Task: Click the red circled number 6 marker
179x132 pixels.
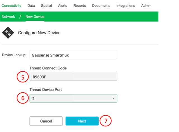Action: pyautogui.click(x=23, y=98)
